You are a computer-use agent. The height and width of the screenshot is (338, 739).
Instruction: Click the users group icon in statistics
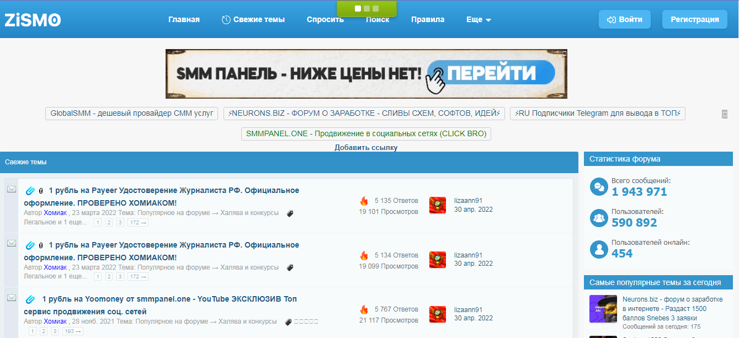[x=598, y=218]
